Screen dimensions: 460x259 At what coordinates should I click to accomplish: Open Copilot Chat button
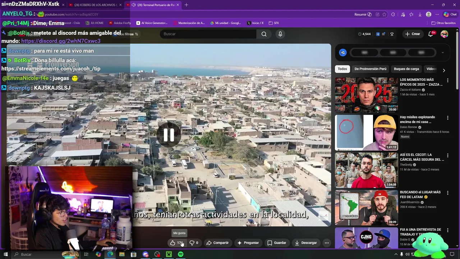[450, 14]
